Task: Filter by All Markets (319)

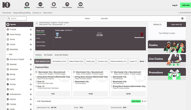Action: point(59,61)
